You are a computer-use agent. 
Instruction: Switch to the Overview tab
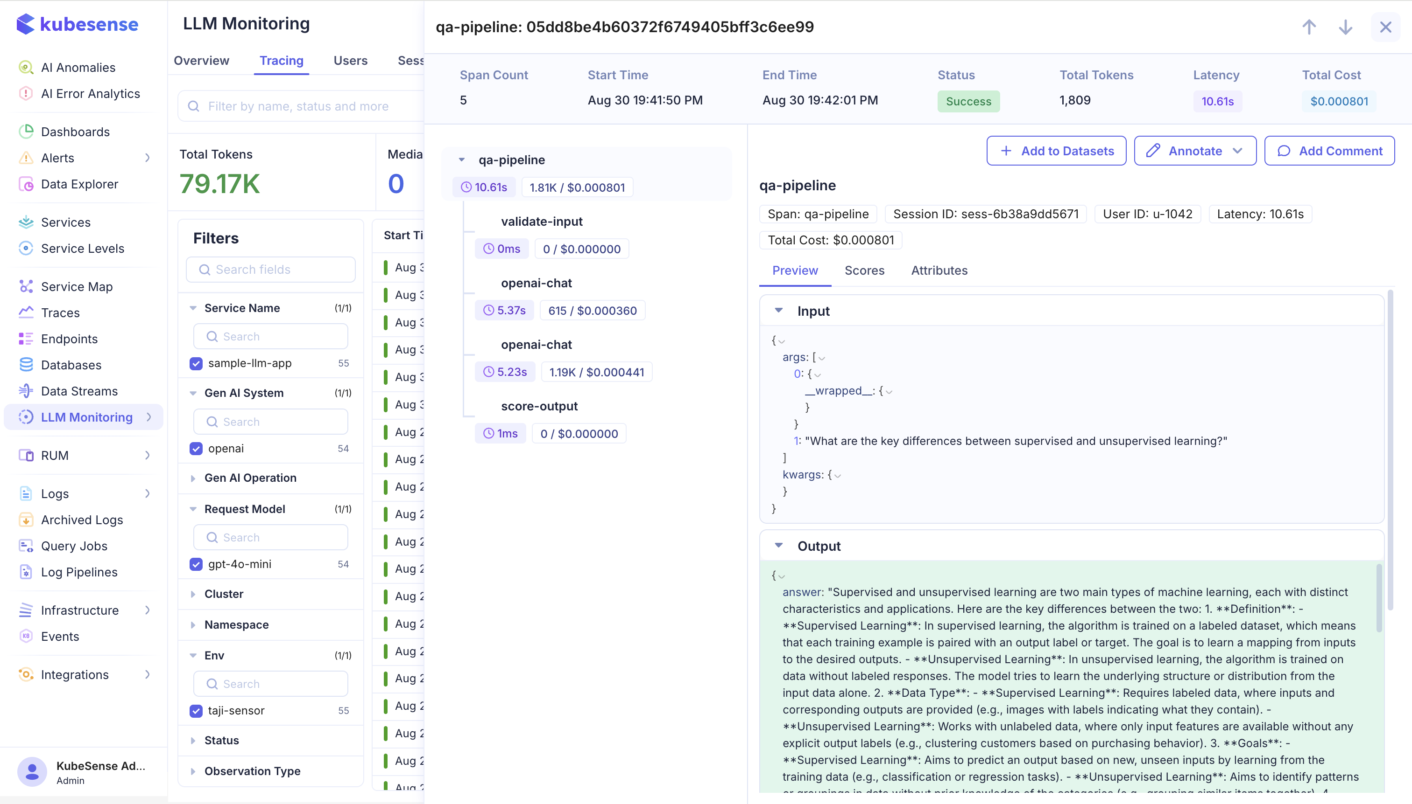[201, 61]
